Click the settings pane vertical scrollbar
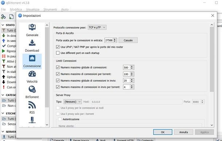This screenshot has height=141, width=222. [x=212, y=59]
